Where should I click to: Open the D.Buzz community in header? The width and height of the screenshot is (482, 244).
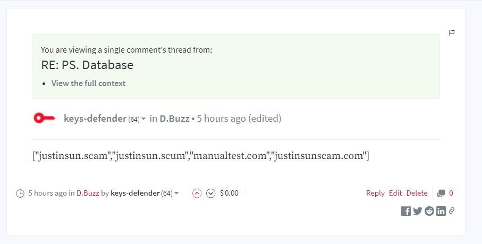pyautogui.click(x=175, y=119)
